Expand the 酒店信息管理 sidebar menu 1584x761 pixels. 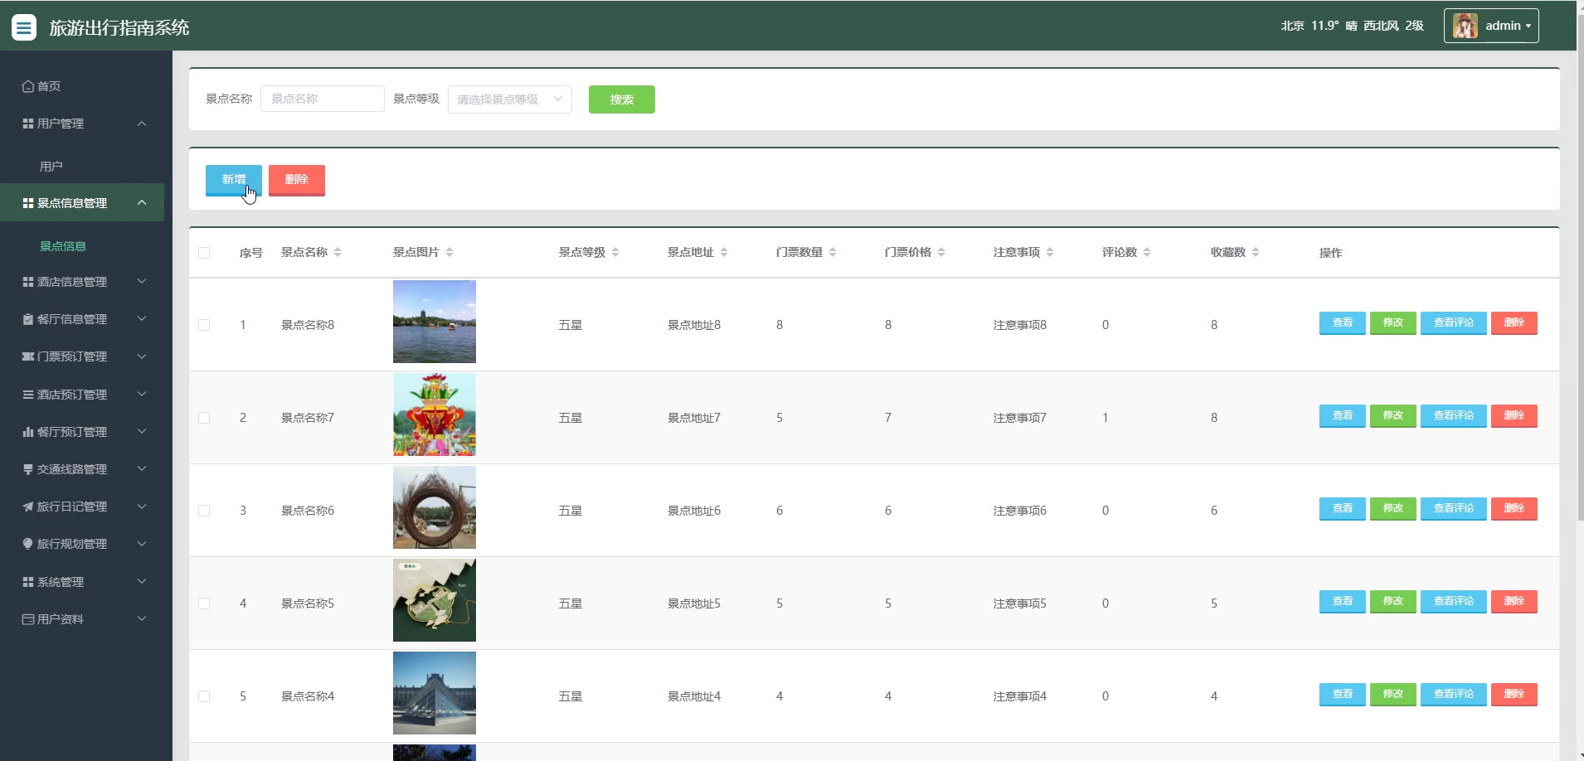pyautogui.click(x=82, y=282)
